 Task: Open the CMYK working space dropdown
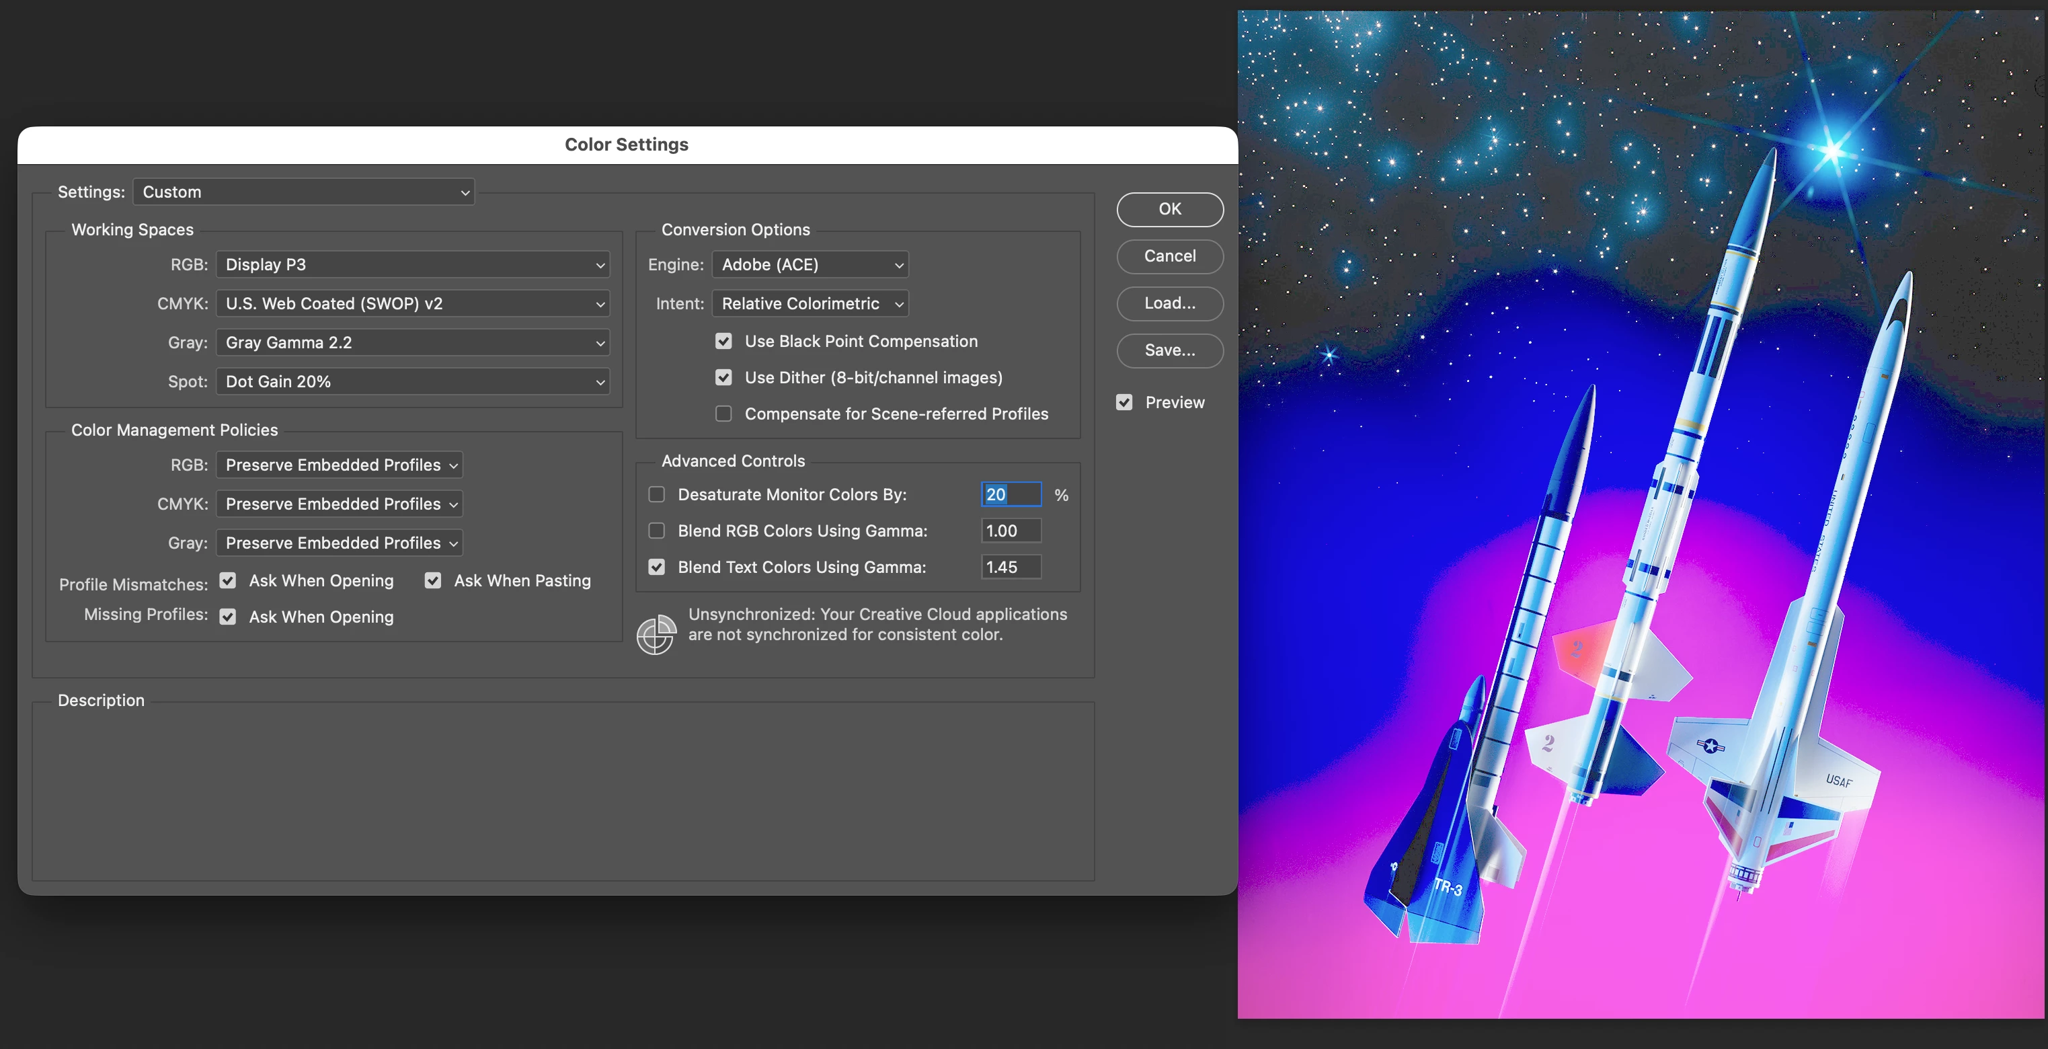click(x=413, y=304)
